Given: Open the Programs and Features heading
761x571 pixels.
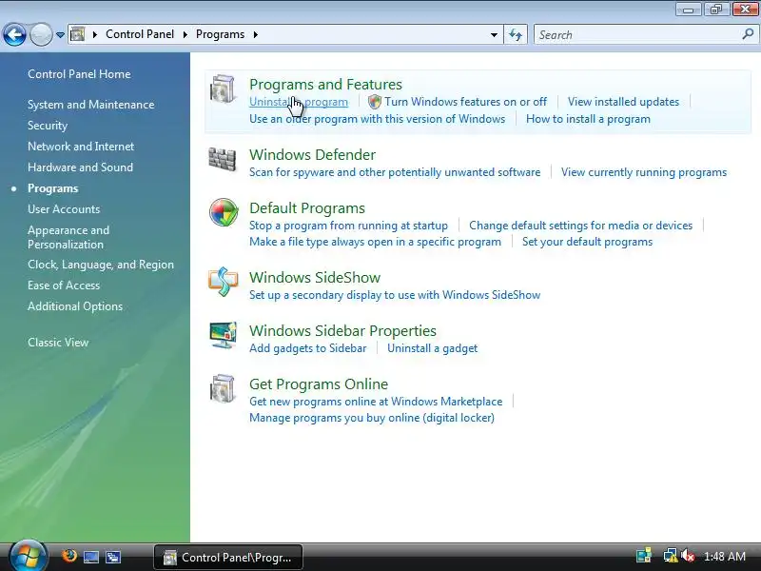Looking at the screenshot, I should click(x=325, y=85).
